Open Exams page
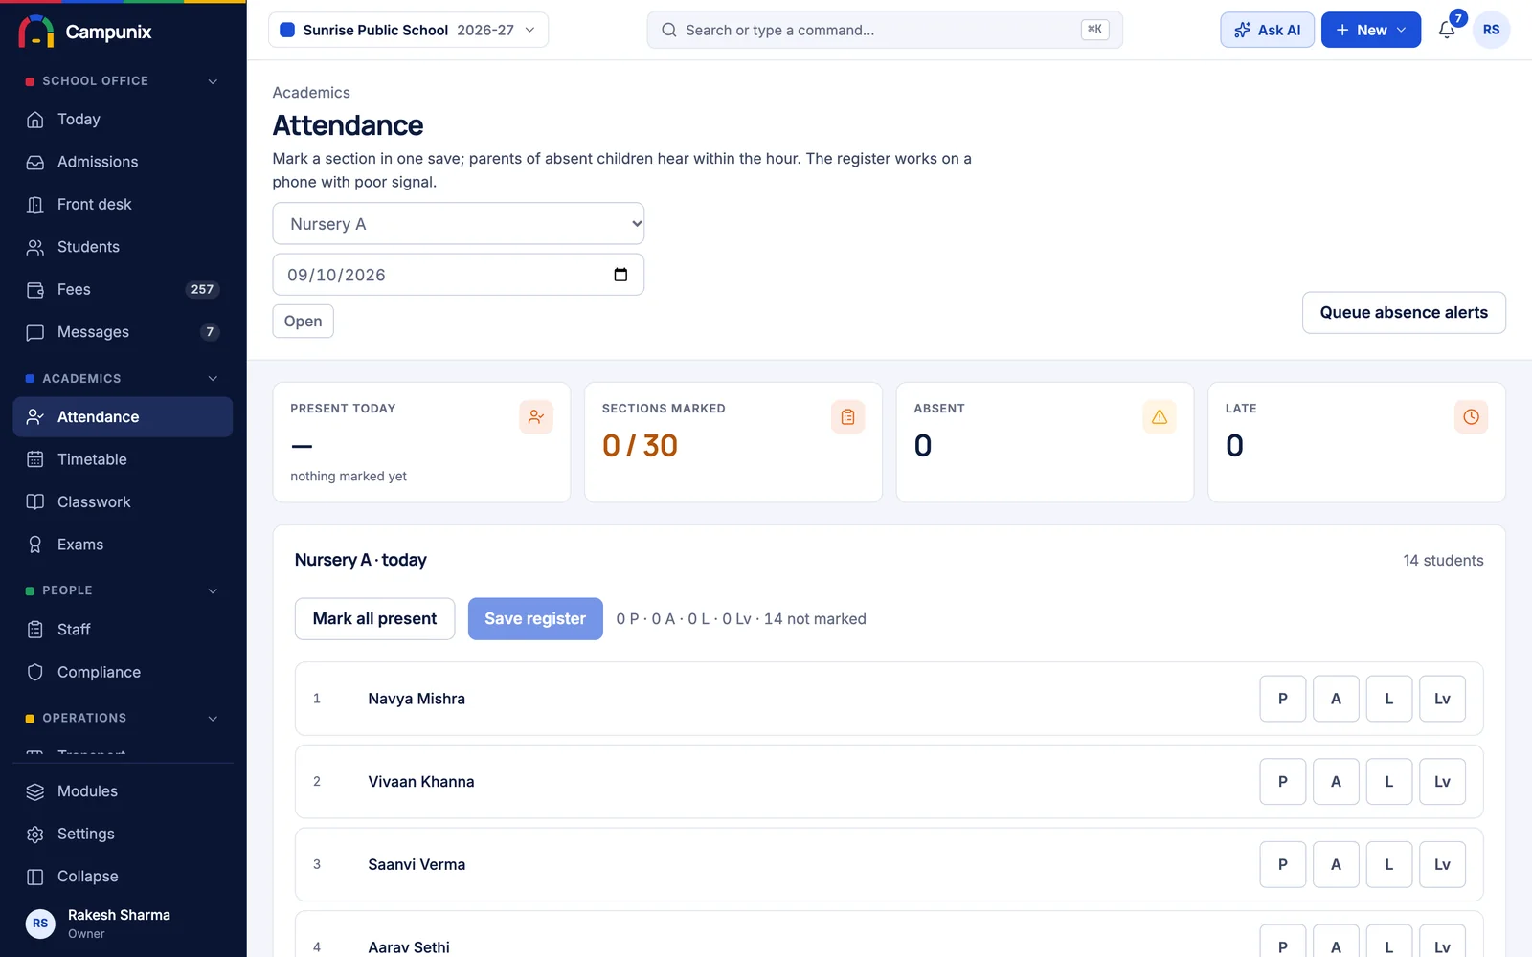 (x=123, y=545)
